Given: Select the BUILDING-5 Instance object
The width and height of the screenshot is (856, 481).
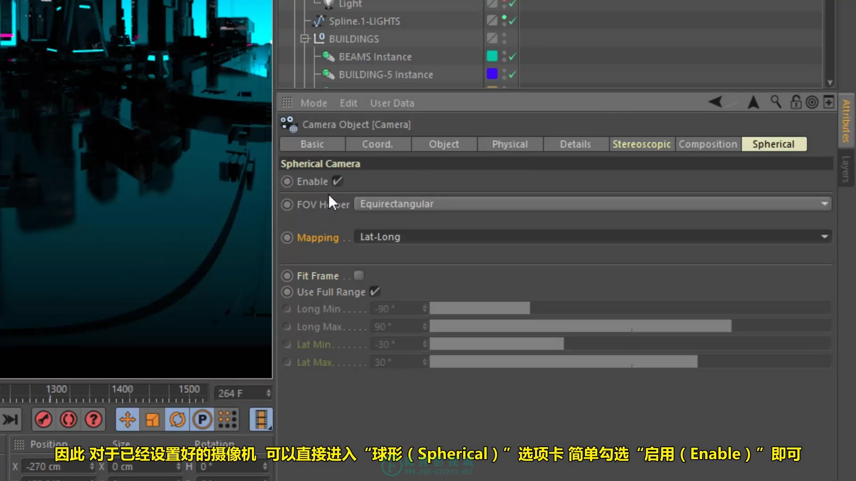Looking at the screenshot, I should coord(386,74).
